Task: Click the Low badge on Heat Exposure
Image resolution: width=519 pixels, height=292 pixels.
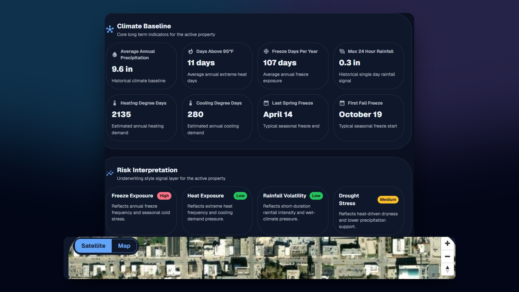Action: coord(240,196)
